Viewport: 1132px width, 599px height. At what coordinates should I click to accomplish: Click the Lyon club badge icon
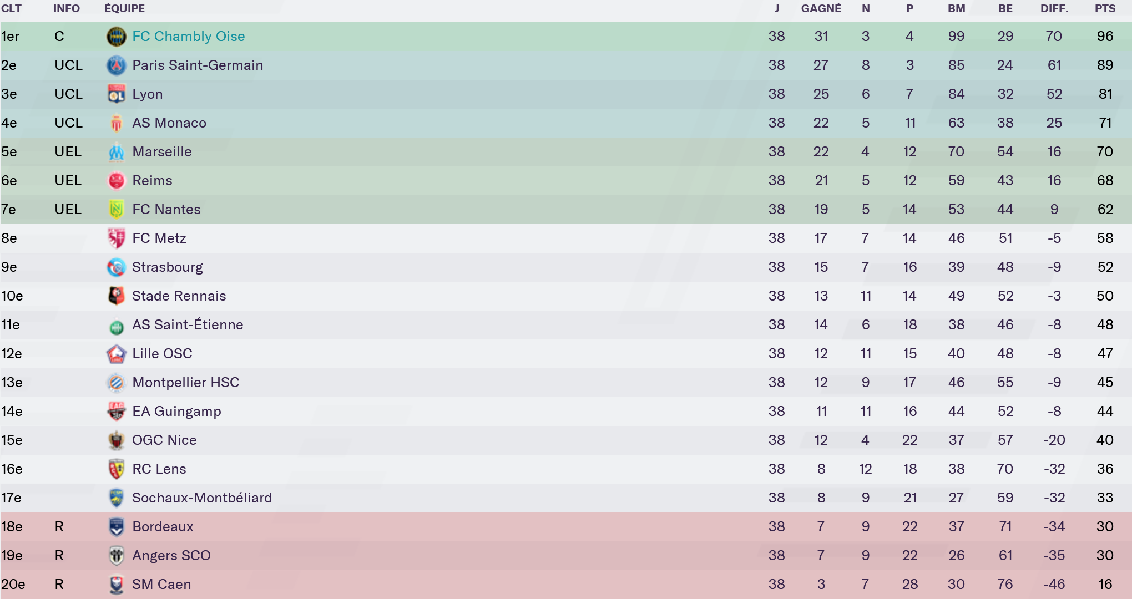[116, 94]
